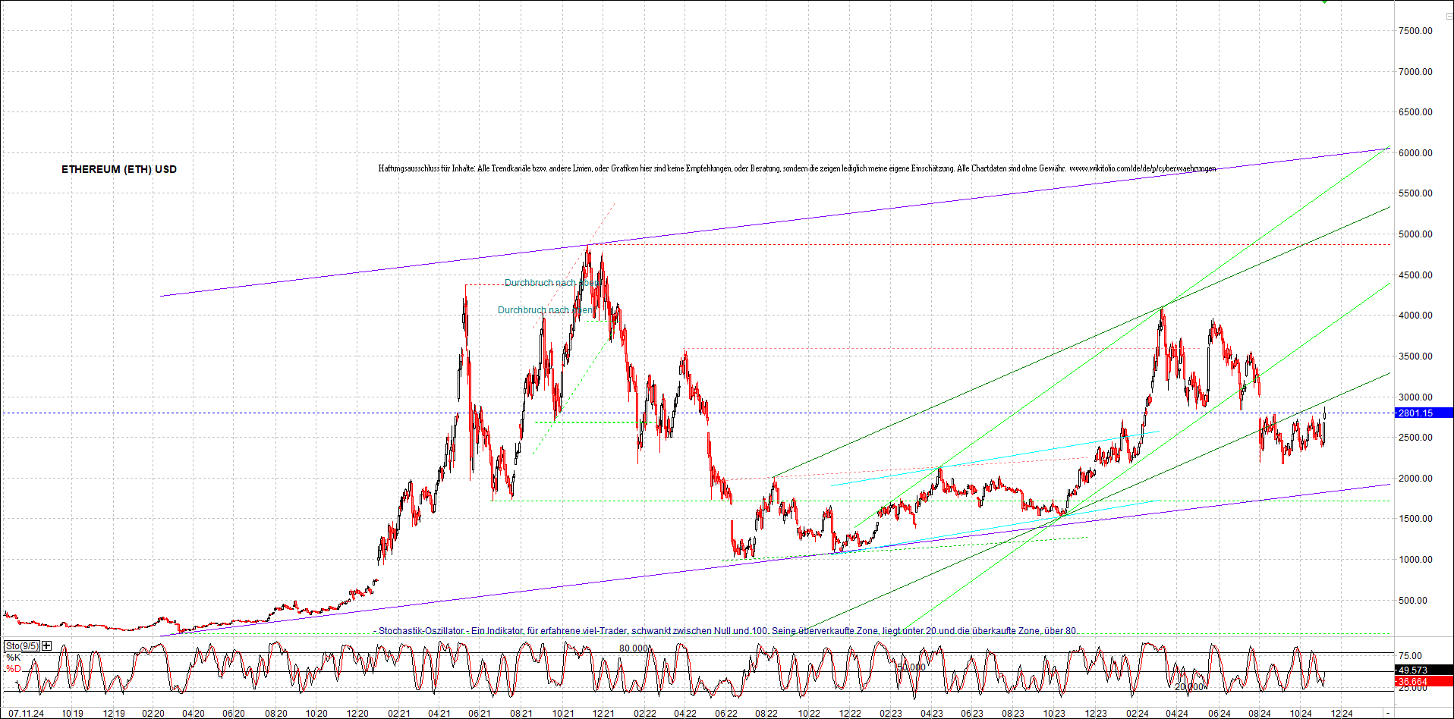Click the 02 23 date axis label
This screenshot has height=719, width=1454.
(891, 714)
